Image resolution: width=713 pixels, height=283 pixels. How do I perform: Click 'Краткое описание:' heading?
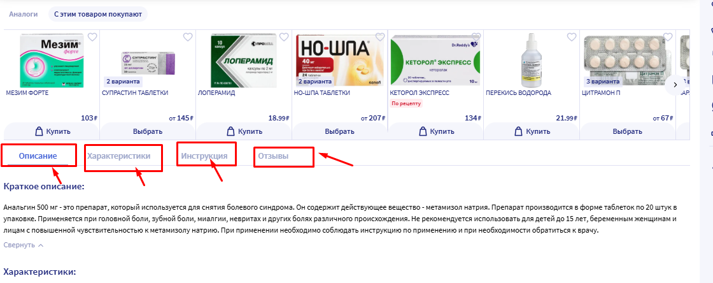pyautogui.click(x=44, y=187)
